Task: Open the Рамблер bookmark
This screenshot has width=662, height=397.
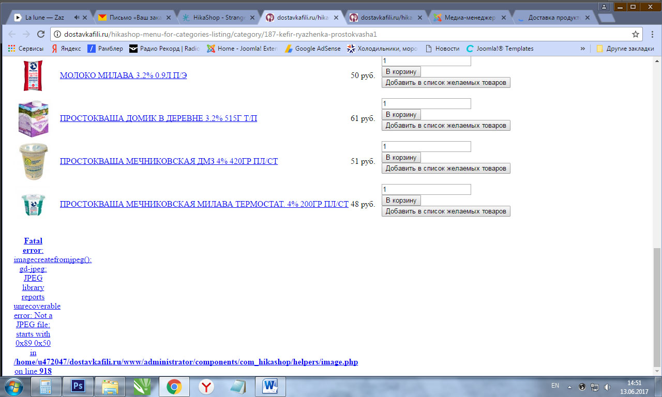Action: click(x=106, y=49)
